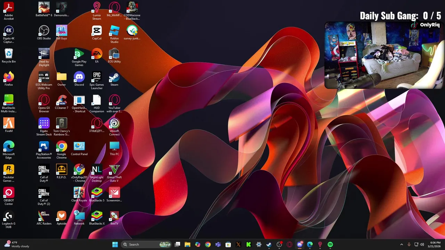Select the Elgato 4K Capture icon
The width and height of the screenshot is (445, 250).
click(x=9, y=34)
